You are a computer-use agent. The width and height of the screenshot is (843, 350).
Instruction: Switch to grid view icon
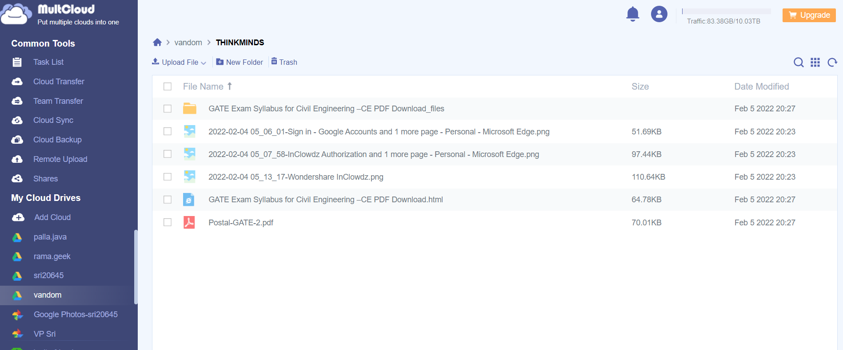[x=815, y=63]
